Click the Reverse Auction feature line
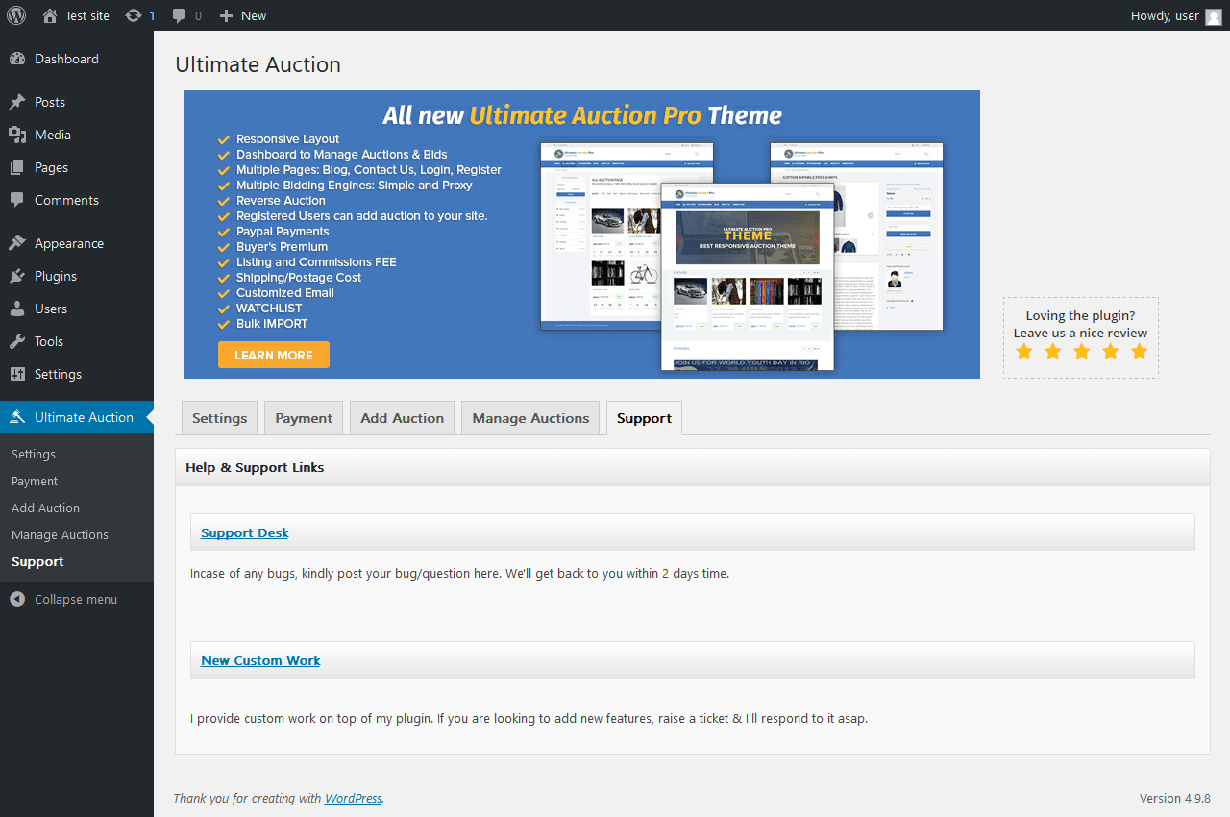Viewport: 1230px width, 817px height. point(281,201)
